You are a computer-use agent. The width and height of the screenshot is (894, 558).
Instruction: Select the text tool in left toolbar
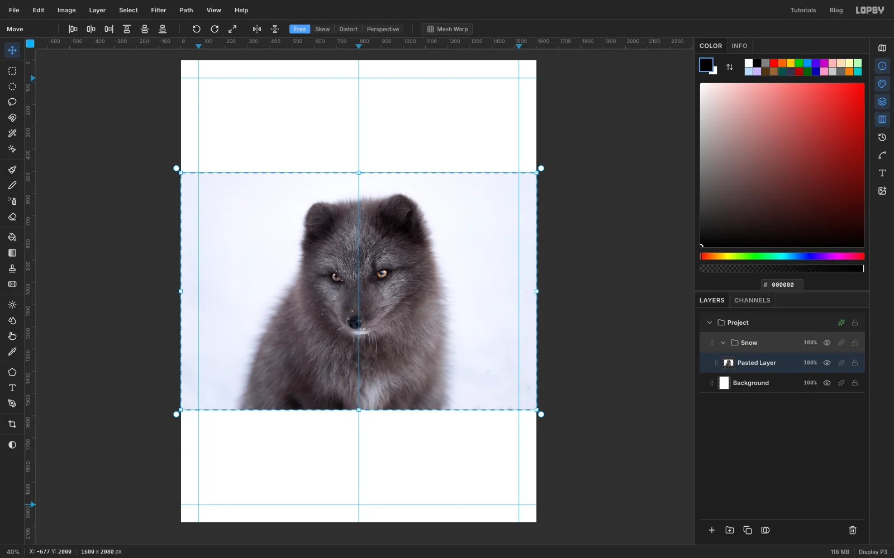[x=12, y=388]
